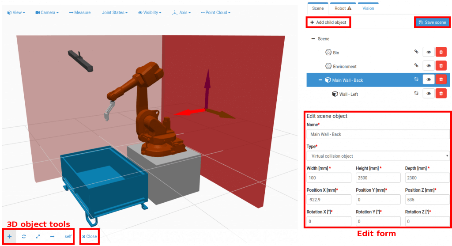The image size is (452, 246).
Task: Select the horizontal stretch tool icon
Action: (52, 236)
